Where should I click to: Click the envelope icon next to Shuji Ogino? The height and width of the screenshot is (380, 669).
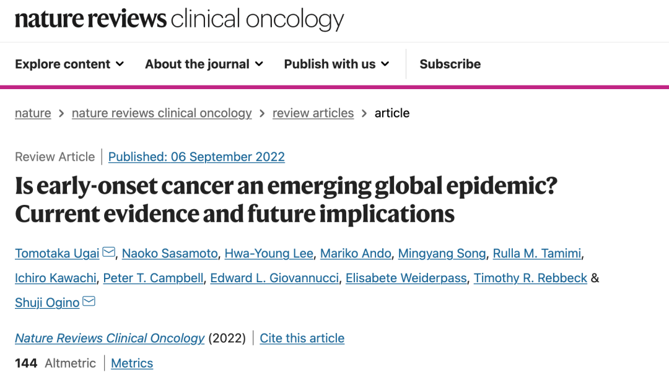[89, 301]
